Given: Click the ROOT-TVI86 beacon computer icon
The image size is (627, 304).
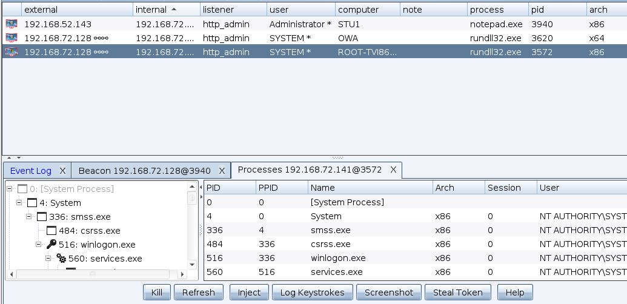Looking at the screenshot, I should tap(12, 52).
